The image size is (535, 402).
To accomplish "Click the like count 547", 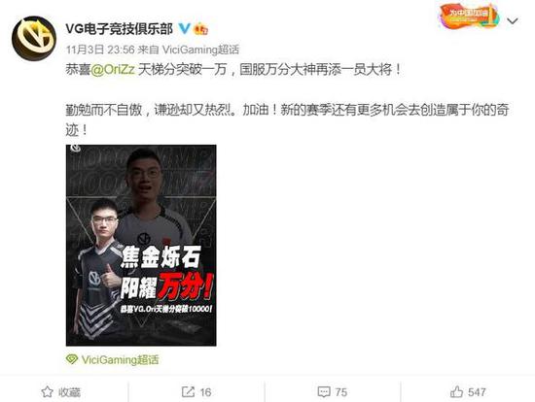I will 477,392.
